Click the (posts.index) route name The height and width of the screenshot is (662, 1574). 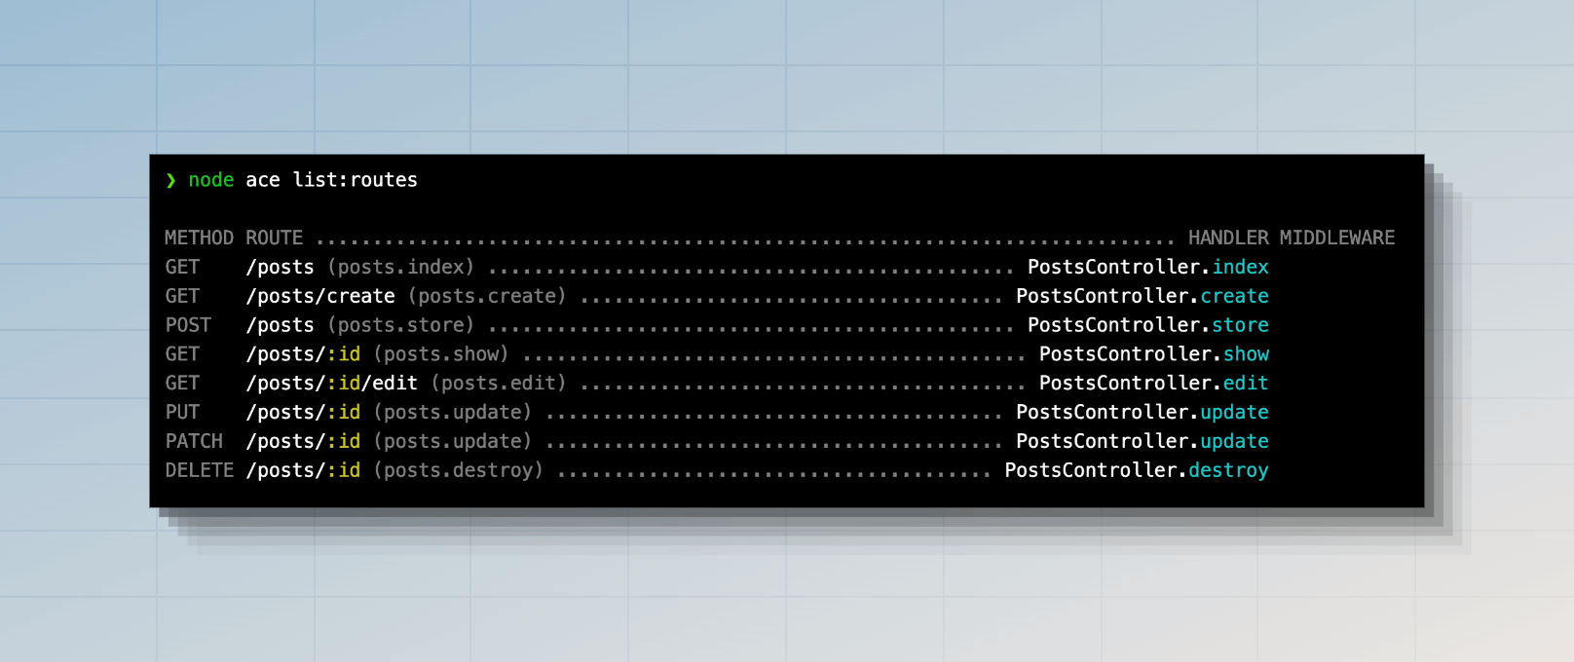[x=400, y=267]
